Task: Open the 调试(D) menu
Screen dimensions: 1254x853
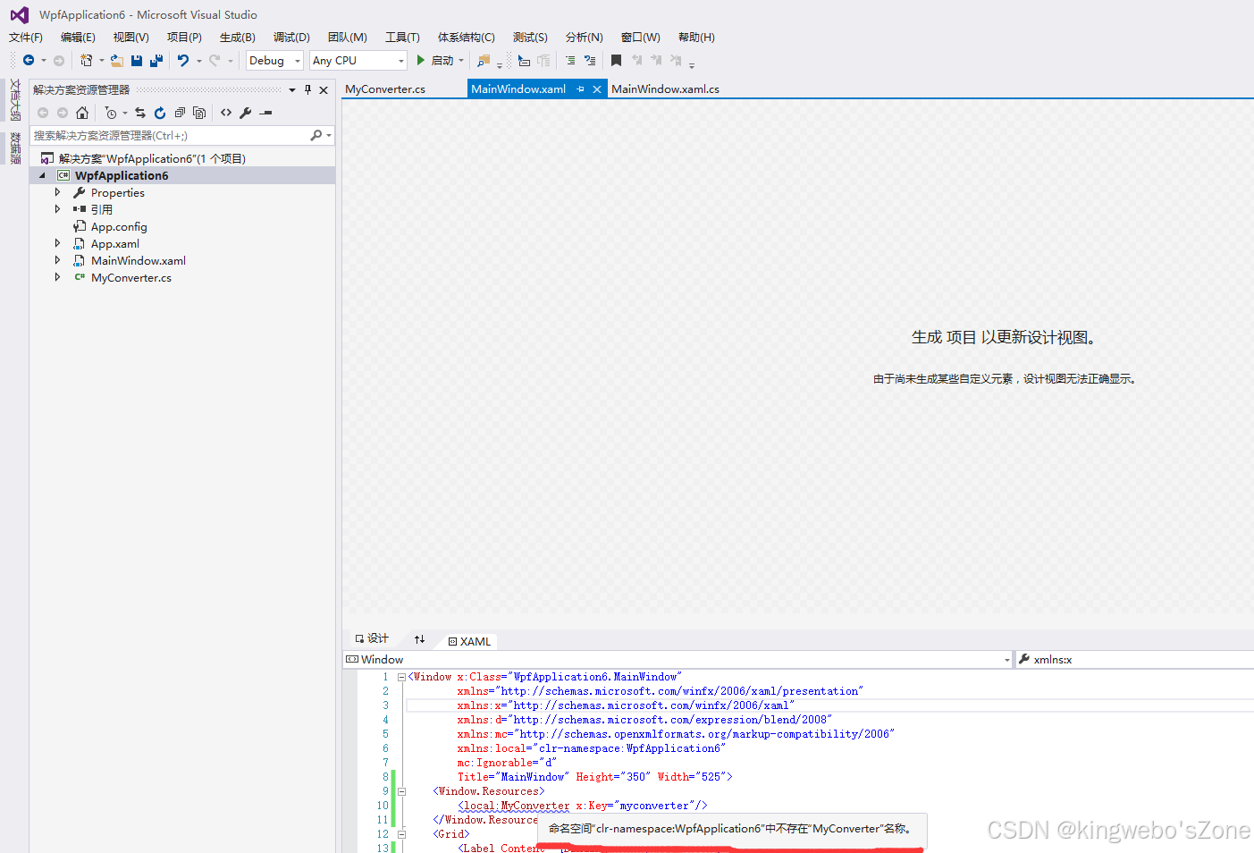Action: [x=291, y=38]
